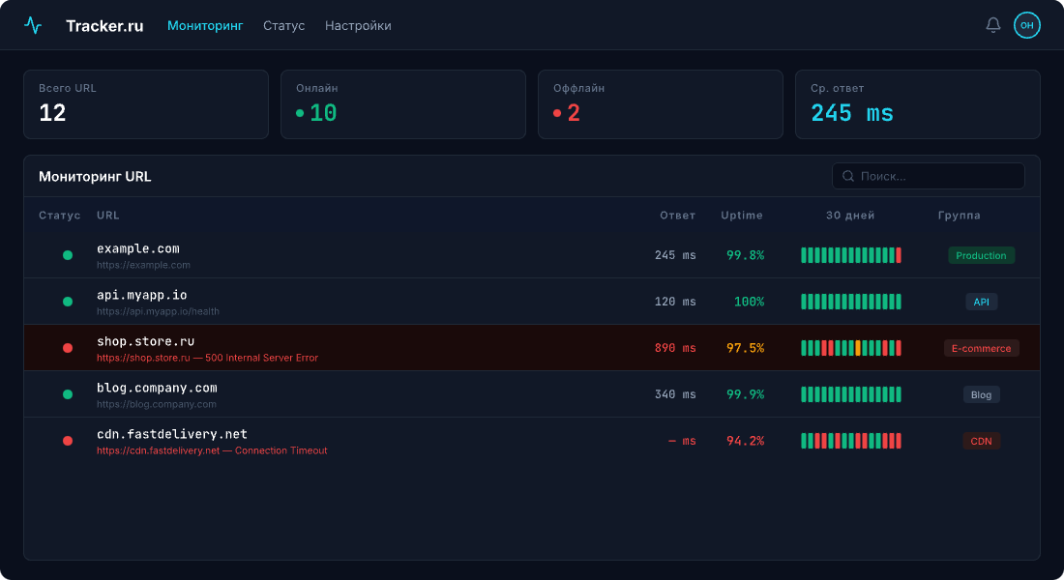Go to Настройки in navigation

tap(358, 26)
